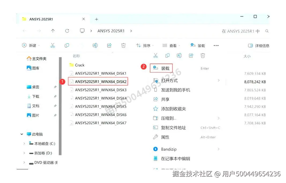
Task: Click the Copy icon in the Explorer toolbar
Action: click(x=67, y=45)
